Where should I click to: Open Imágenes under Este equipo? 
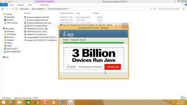coord(11,40)
